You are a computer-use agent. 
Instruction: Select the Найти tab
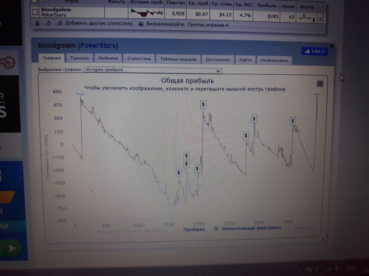coord(246,60)
